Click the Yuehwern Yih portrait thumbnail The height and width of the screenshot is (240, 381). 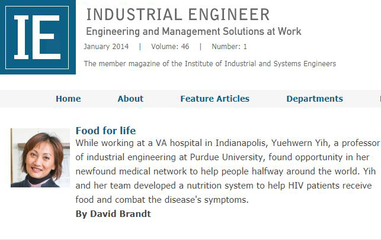click(x=40, y=158)
